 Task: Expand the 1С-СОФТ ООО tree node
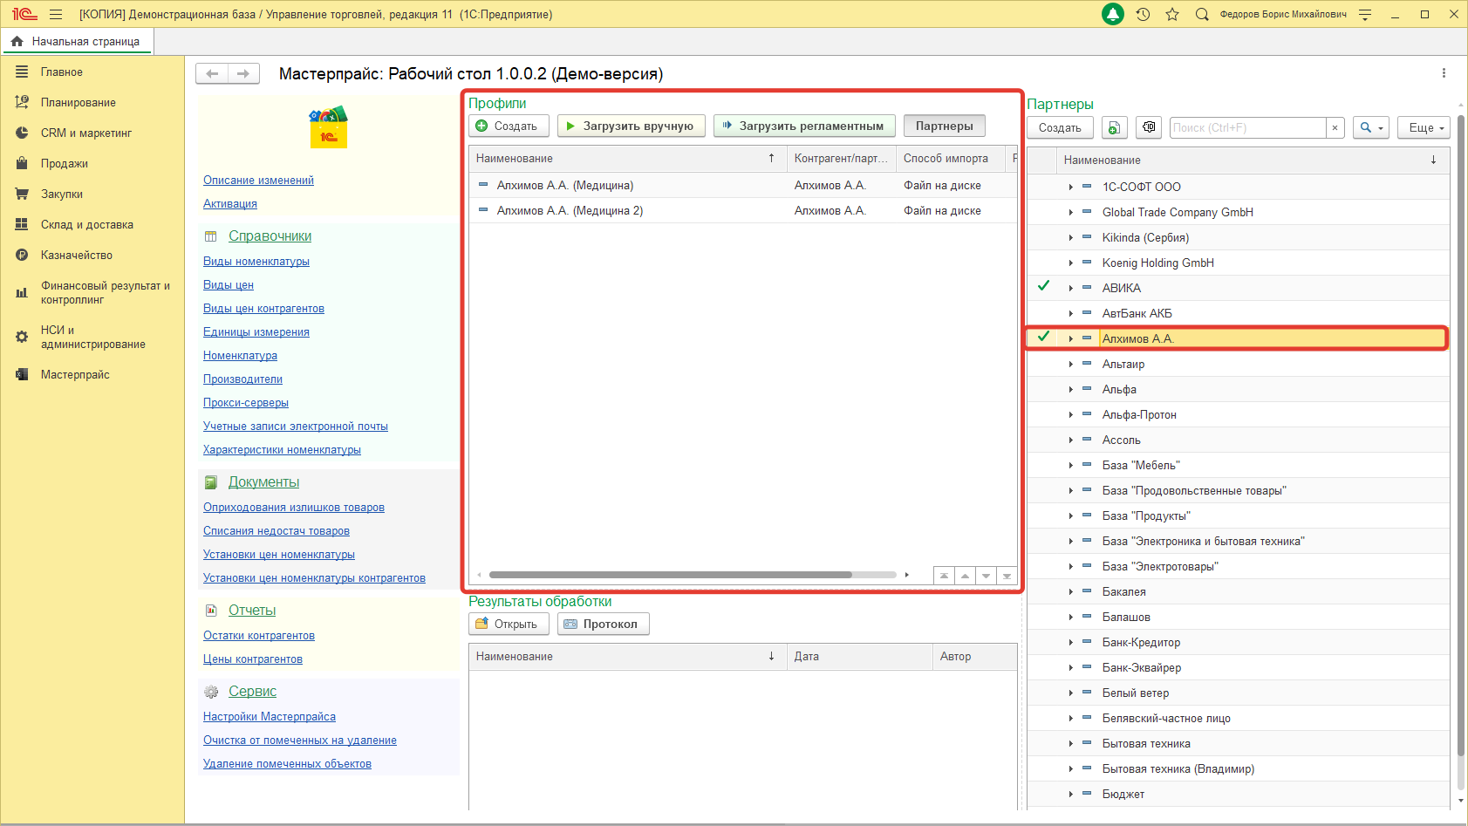point(1070,187)
